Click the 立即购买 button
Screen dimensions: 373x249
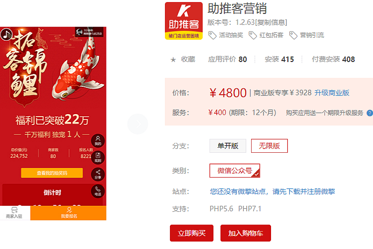[191, 233]
